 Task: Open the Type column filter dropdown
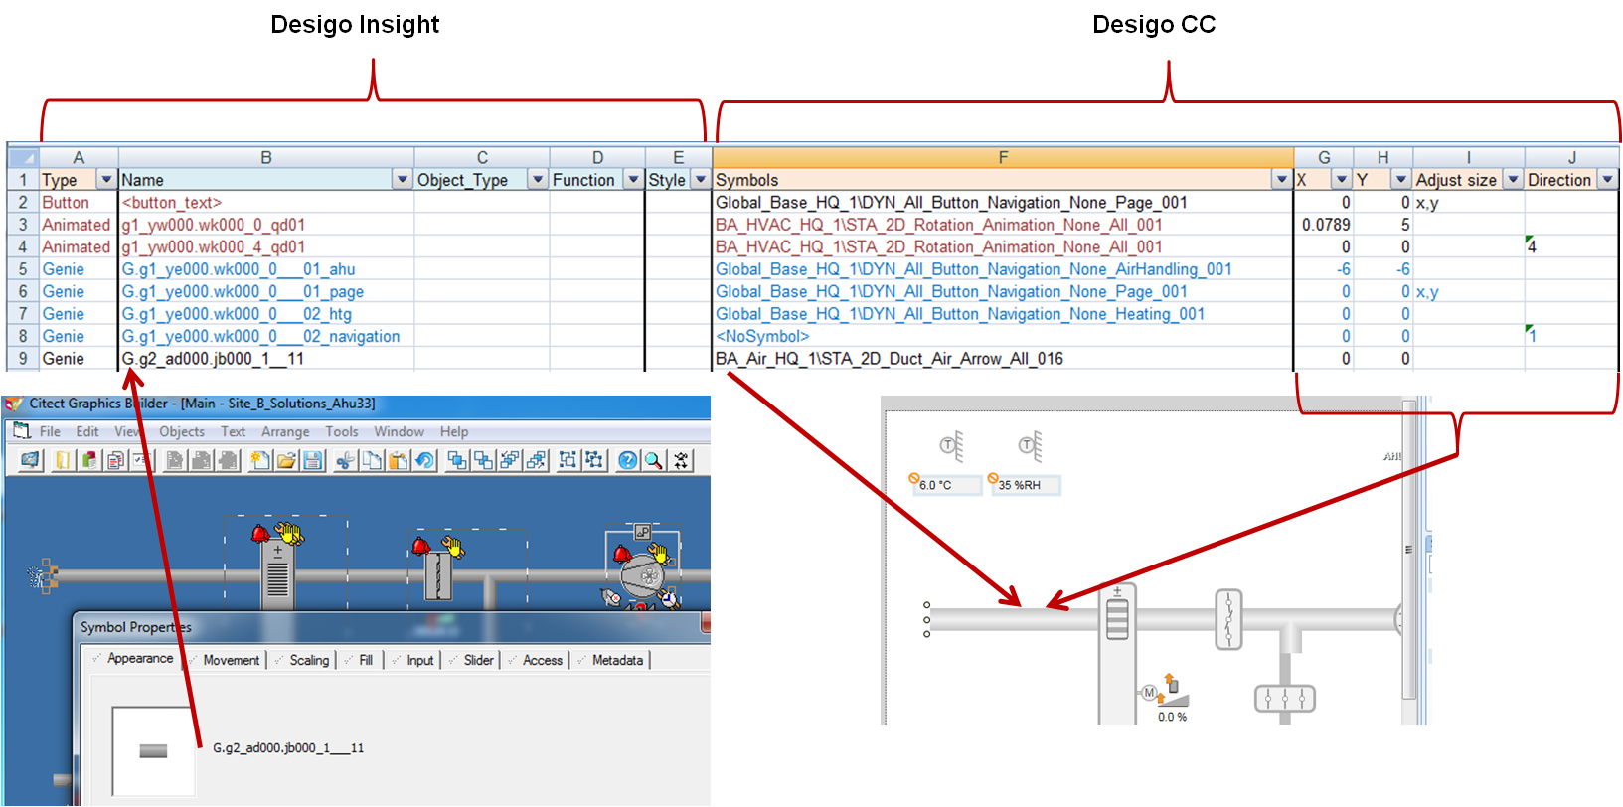click(x=106, y=180)
